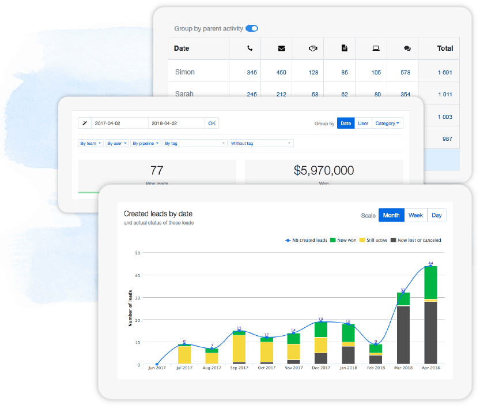
Task: Click the Jan 2018 chart bar
Action: pyautogui.click(x=348, y=344)
